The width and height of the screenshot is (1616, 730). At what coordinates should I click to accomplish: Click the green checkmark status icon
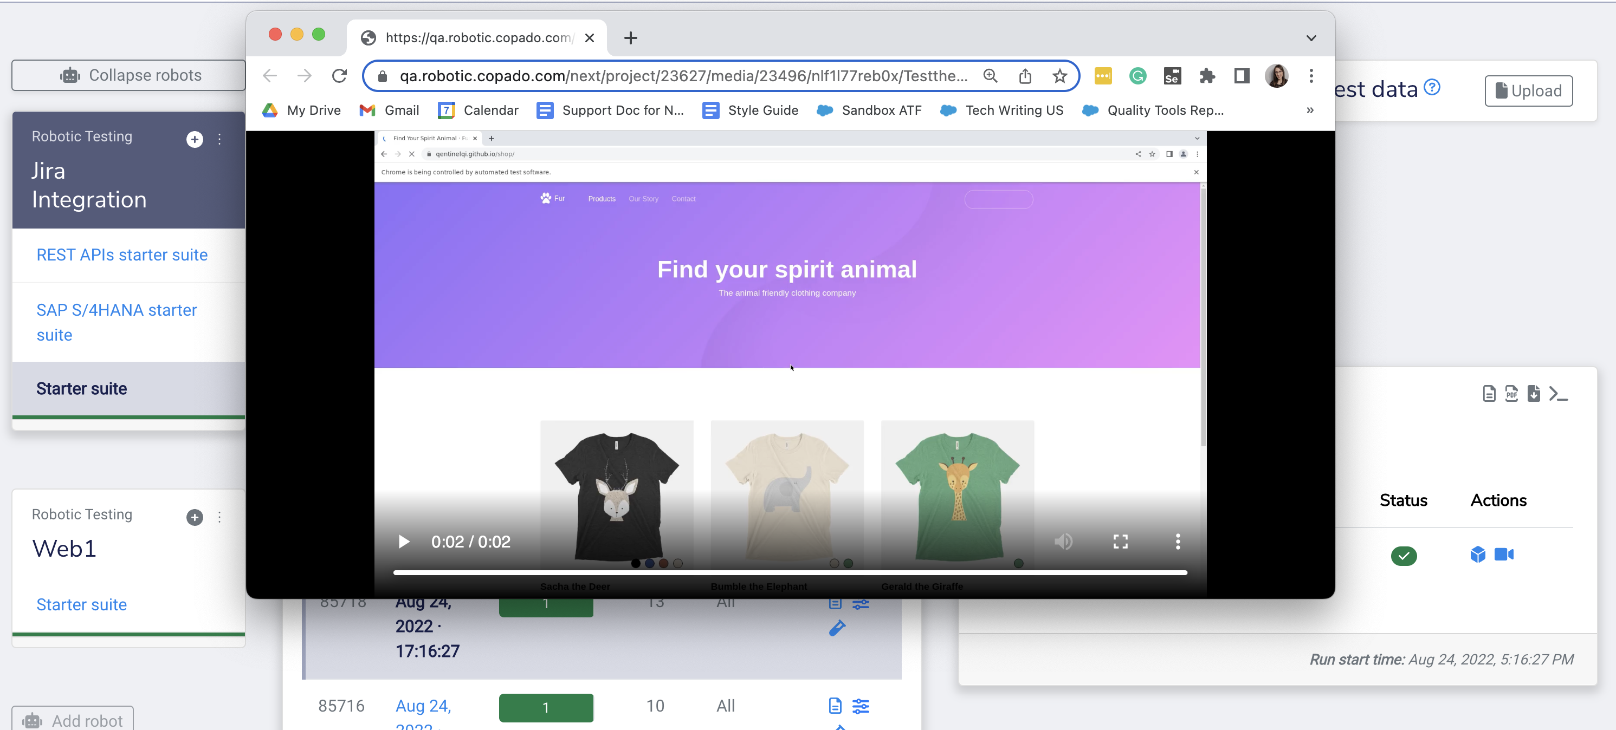1404,555
